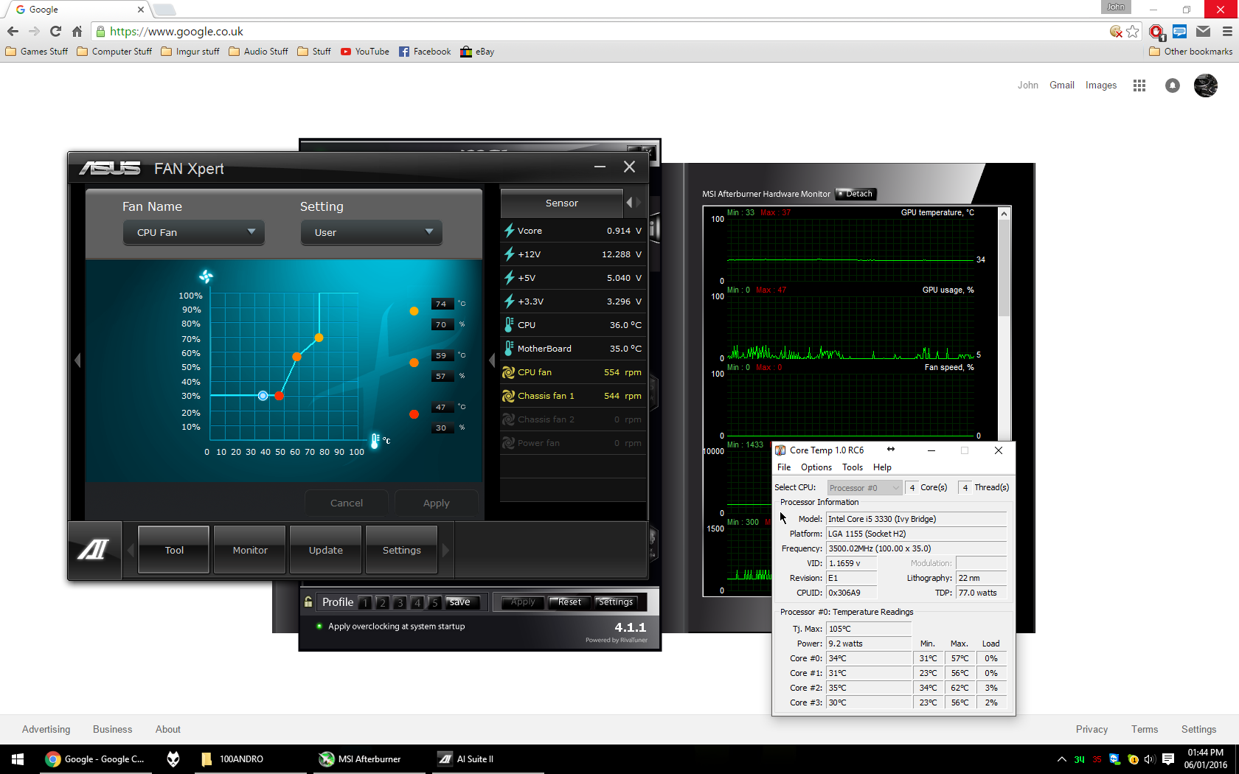
Task: Open the Windows Start menu
Action: point(18,759)
